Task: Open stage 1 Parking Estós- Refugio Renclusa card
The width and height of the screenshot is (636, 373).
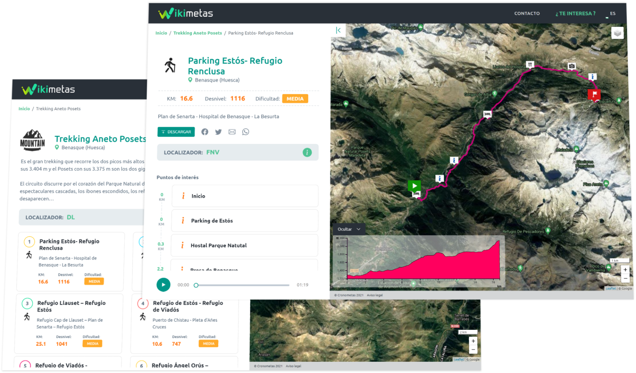Action: pyautogui.click(x=70, y=262)
